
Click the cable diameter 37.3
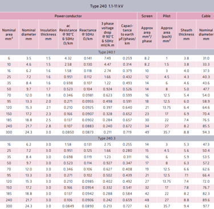point(206,71)
